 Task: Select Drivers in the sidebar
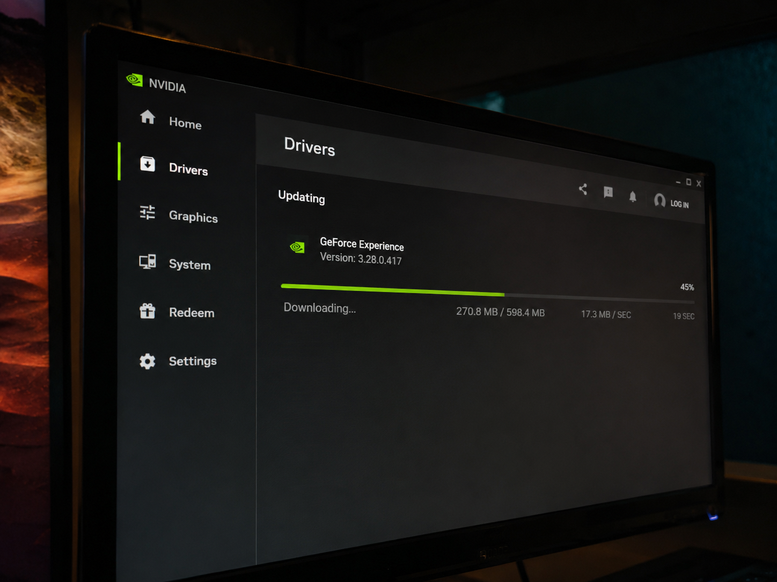click(188, 169)
